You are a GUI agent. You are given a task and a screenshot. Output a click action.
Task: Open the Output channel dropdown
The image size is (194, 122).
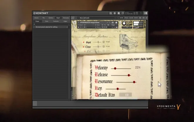[x=86, y=25]
